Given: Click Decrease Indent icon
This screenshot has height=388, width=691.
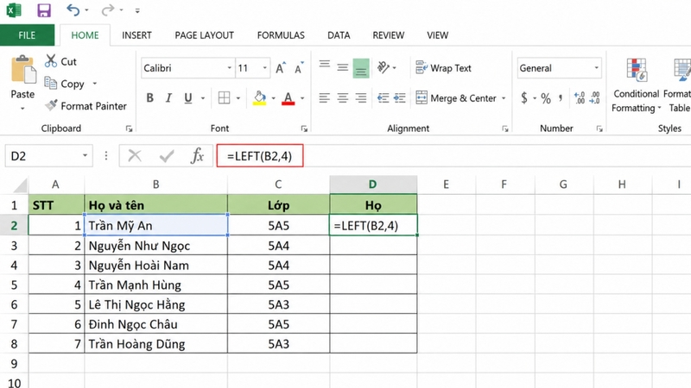Looking at the screenshot, I should [383, 97].
